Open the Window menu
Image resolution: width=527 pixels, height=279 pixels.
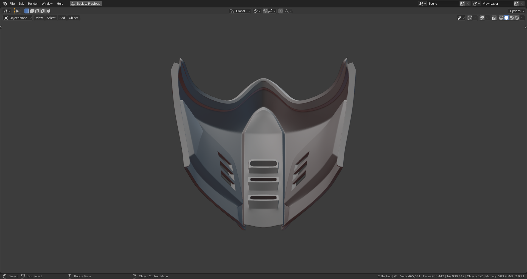point(47,4)
